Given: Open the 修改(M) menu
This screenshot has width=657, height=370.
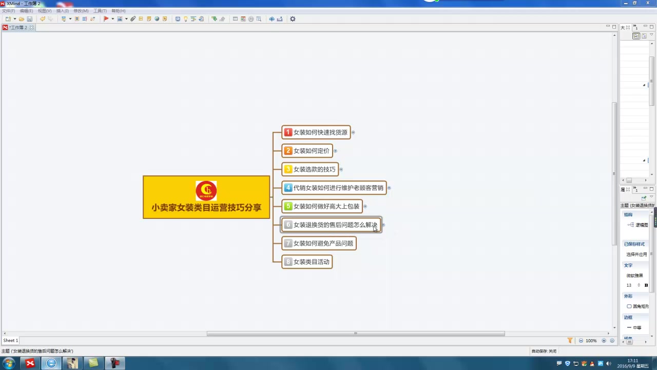Looking at the screenshot, I should point(81,11).
